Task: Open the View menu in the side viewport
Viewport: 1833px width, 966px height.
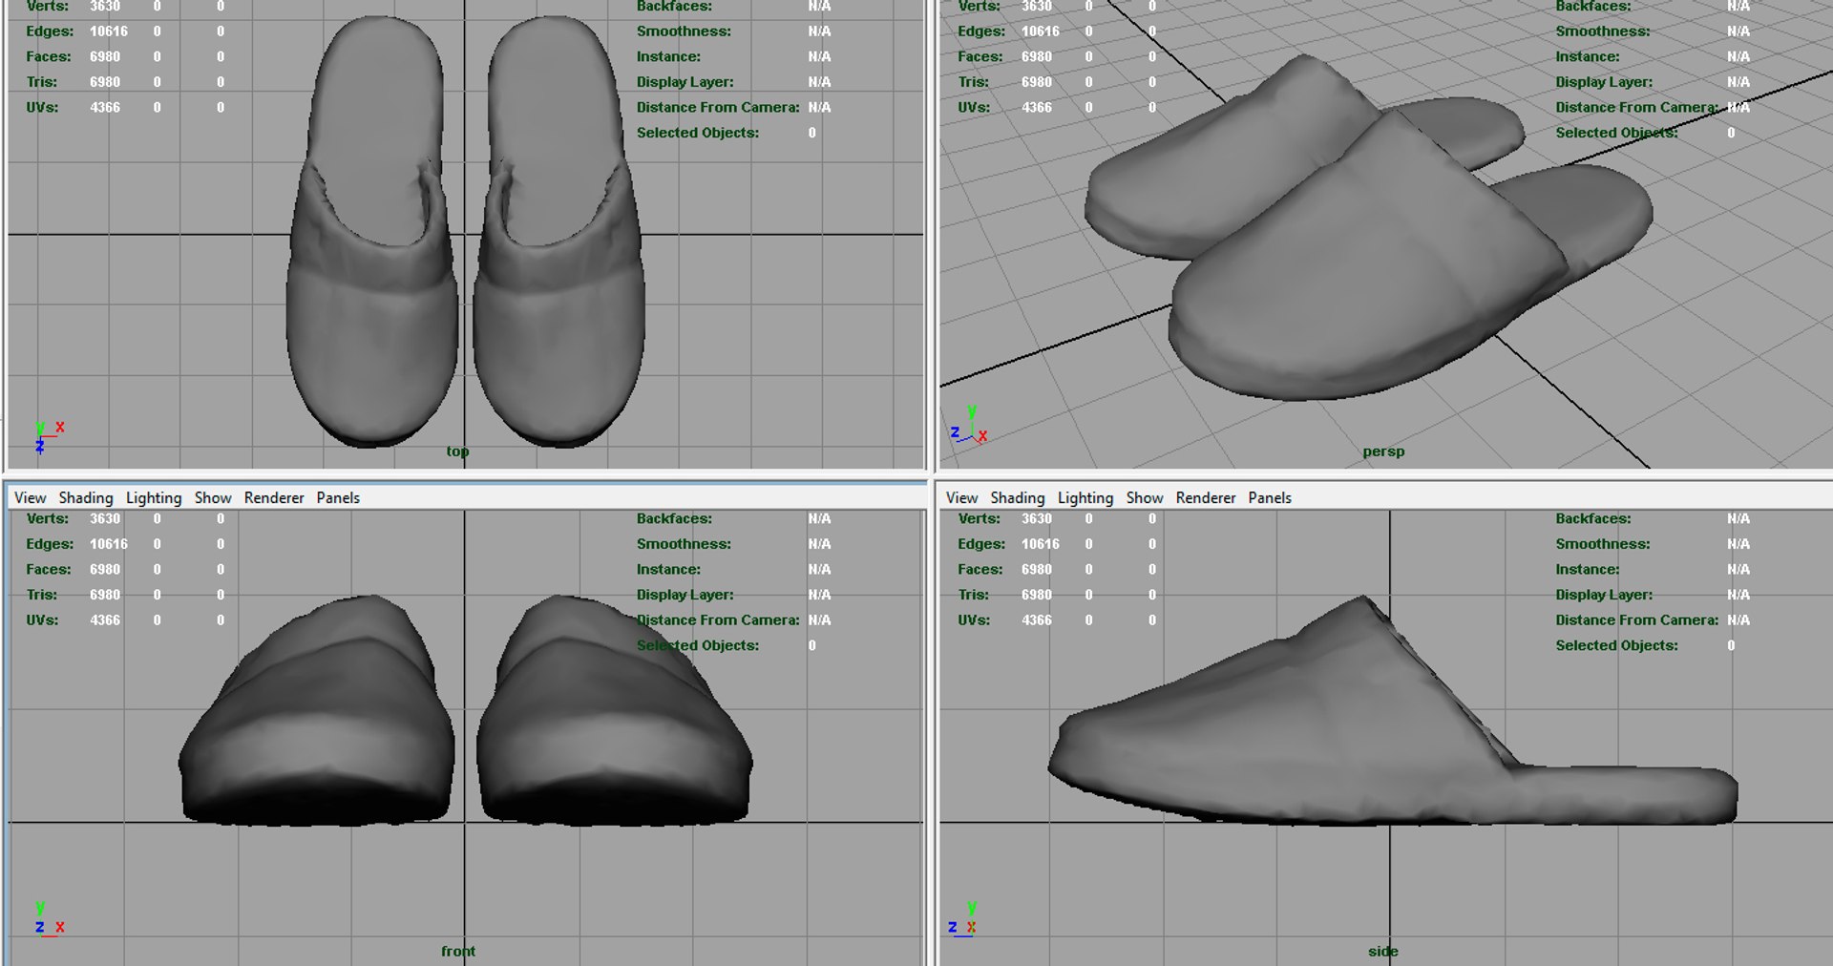Action: [x=961, y=497]
